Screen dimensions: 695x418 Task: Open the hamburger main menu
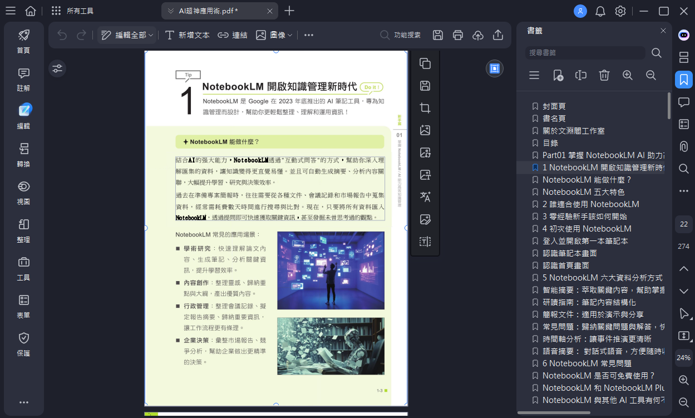(11, 11)
